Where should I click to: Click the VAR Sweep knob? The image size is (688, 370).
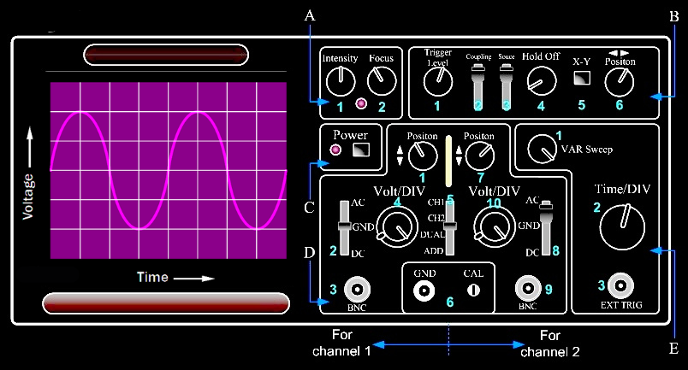pos(541,150)
